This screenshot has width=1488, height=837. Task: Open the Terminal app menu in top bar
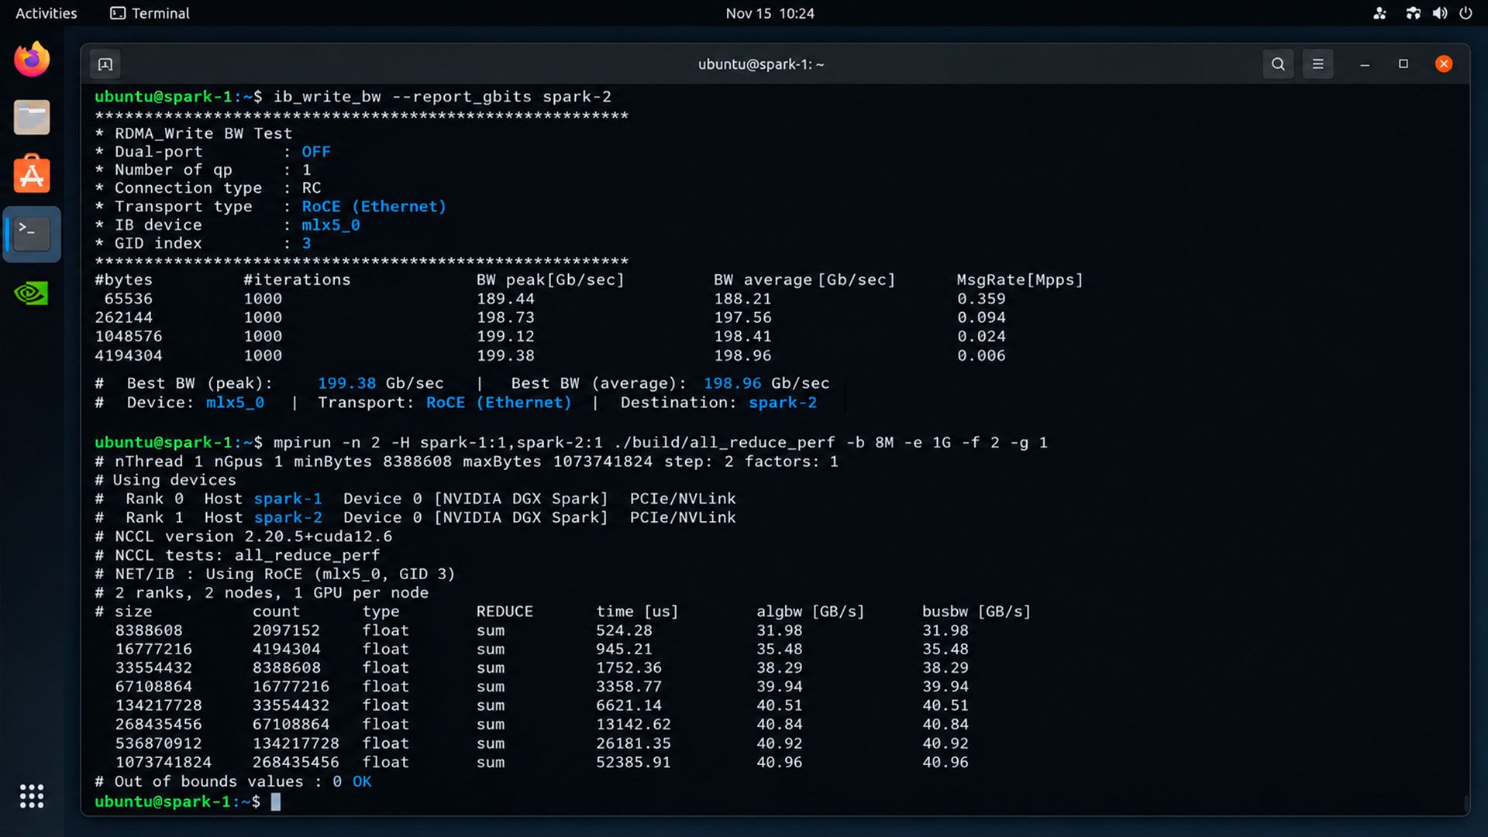(x=150, y=13)
